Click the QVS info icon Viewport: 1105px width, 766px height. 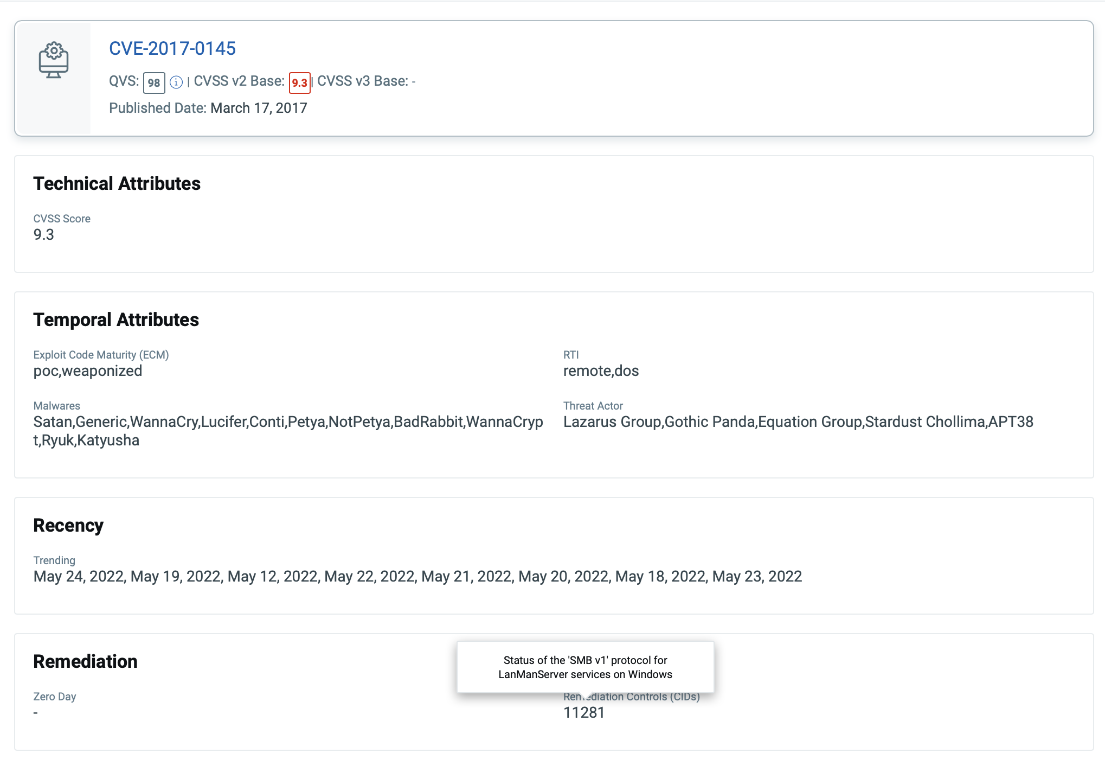click(176, 82)
